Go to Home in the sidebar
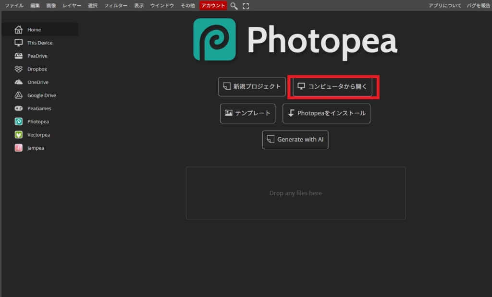 click(x=34, y=30)
